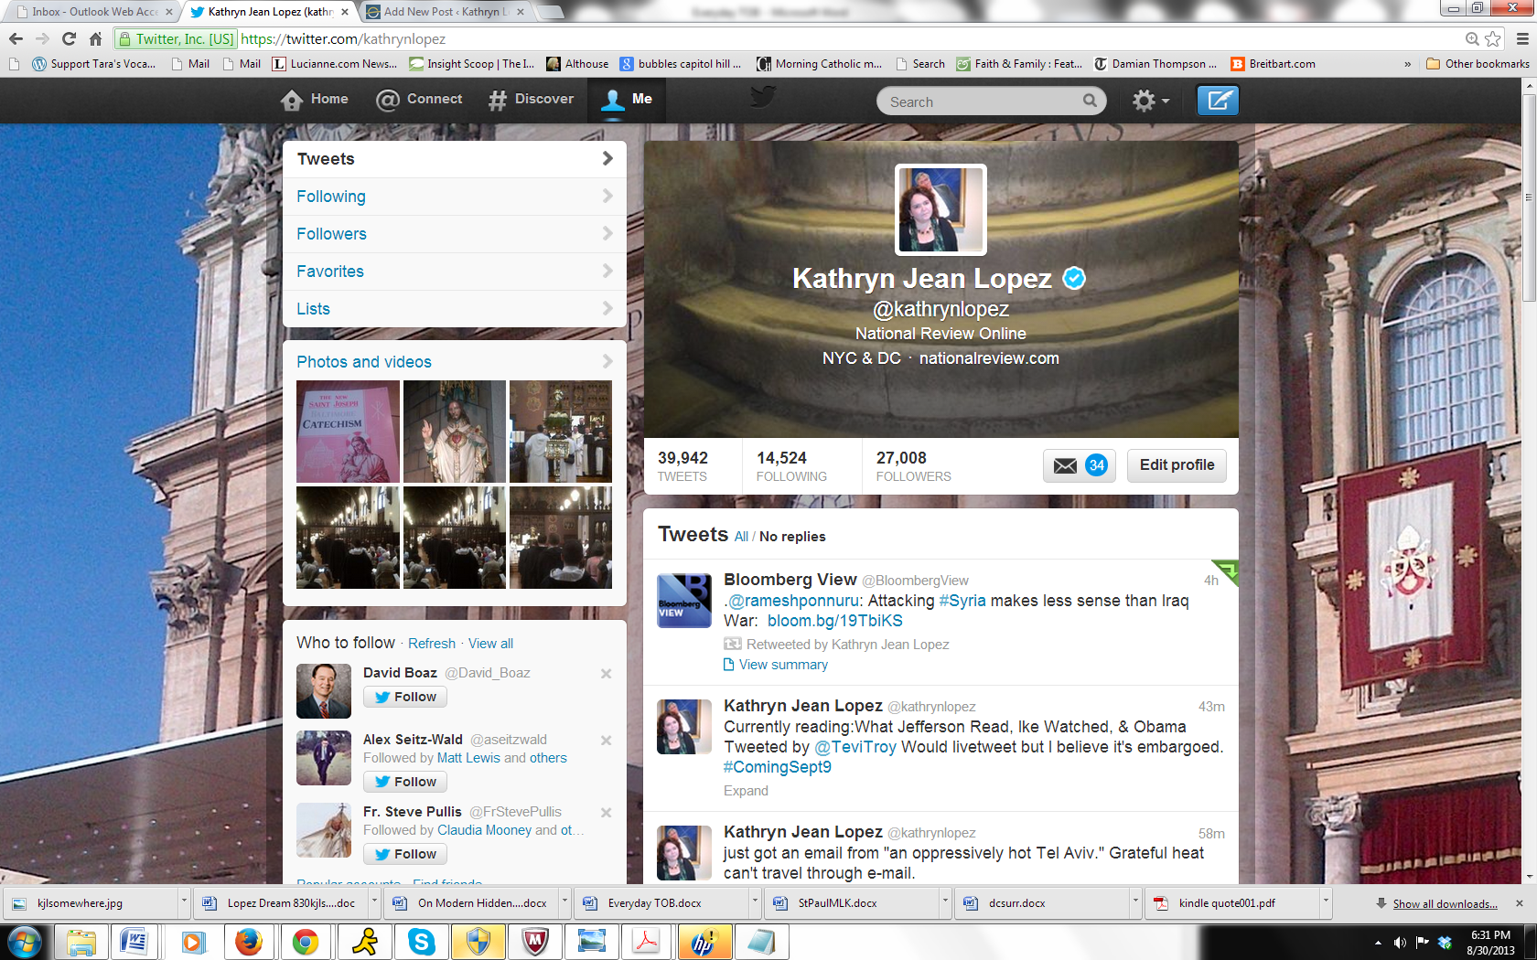Click the #ComingSept9 hashtag
The width and height of the screenshot is (1537, 960).
(778, 767)
